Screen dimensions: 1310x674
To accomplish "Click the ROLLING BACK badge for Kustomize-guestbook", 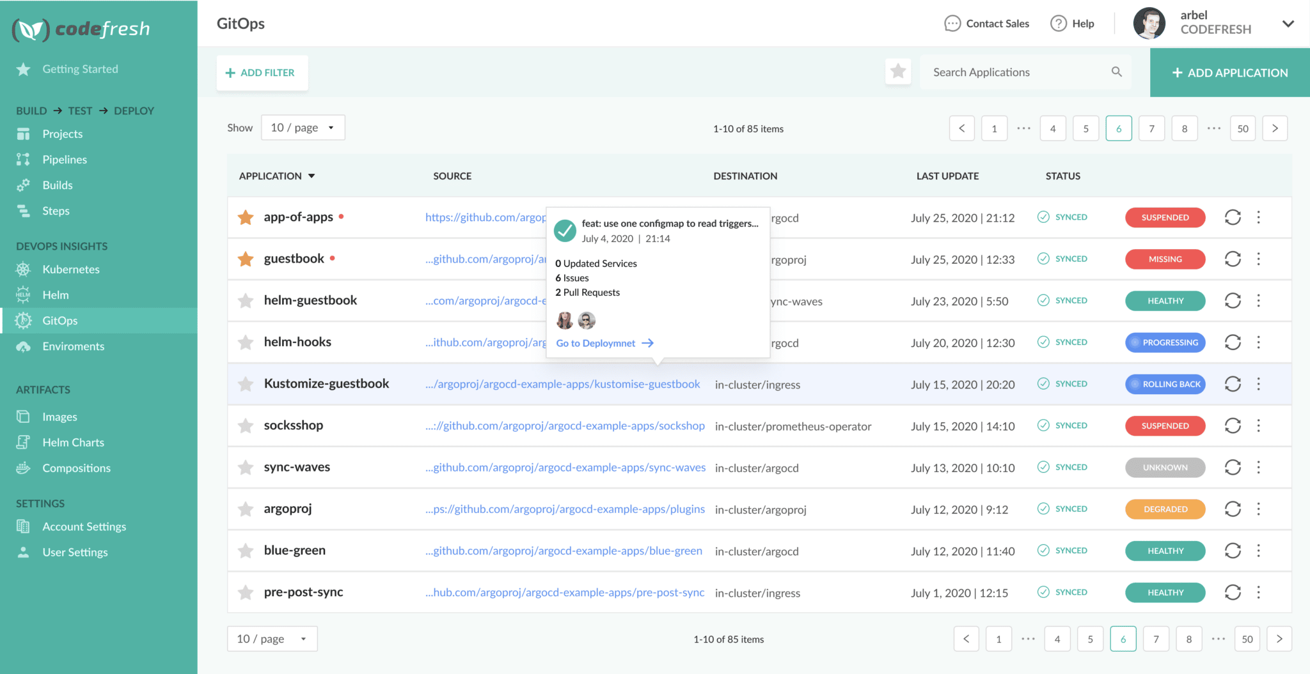I will point(1165,384).
